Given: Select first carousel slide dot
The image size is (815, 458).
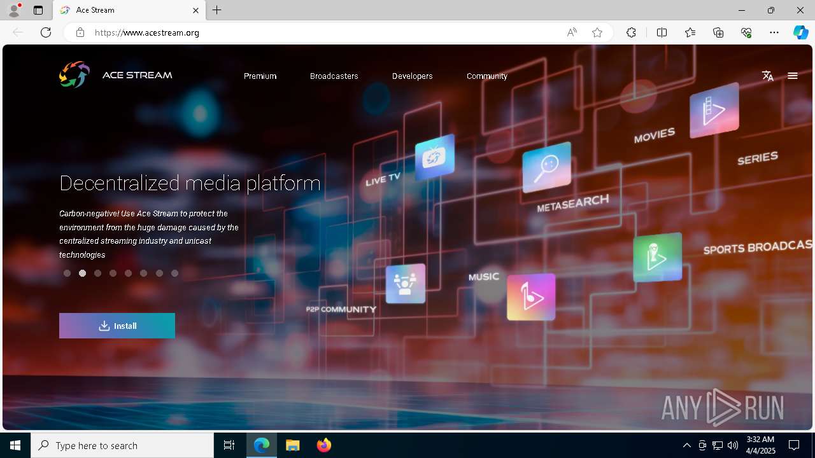Looking at the screenshot, I should [x=67, y=274].
